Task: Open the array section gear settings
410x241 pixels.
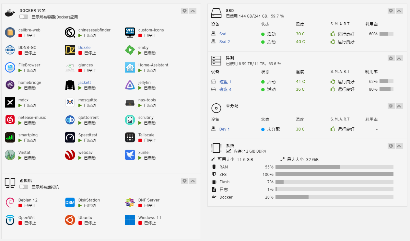Action: point(391,58)
